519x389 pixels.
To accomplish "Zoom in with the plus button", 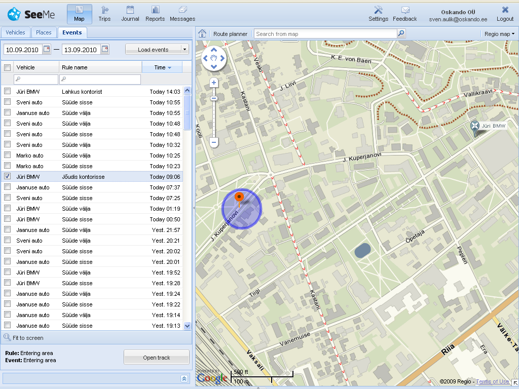I will pyautogui.click(x=214, y=83).
